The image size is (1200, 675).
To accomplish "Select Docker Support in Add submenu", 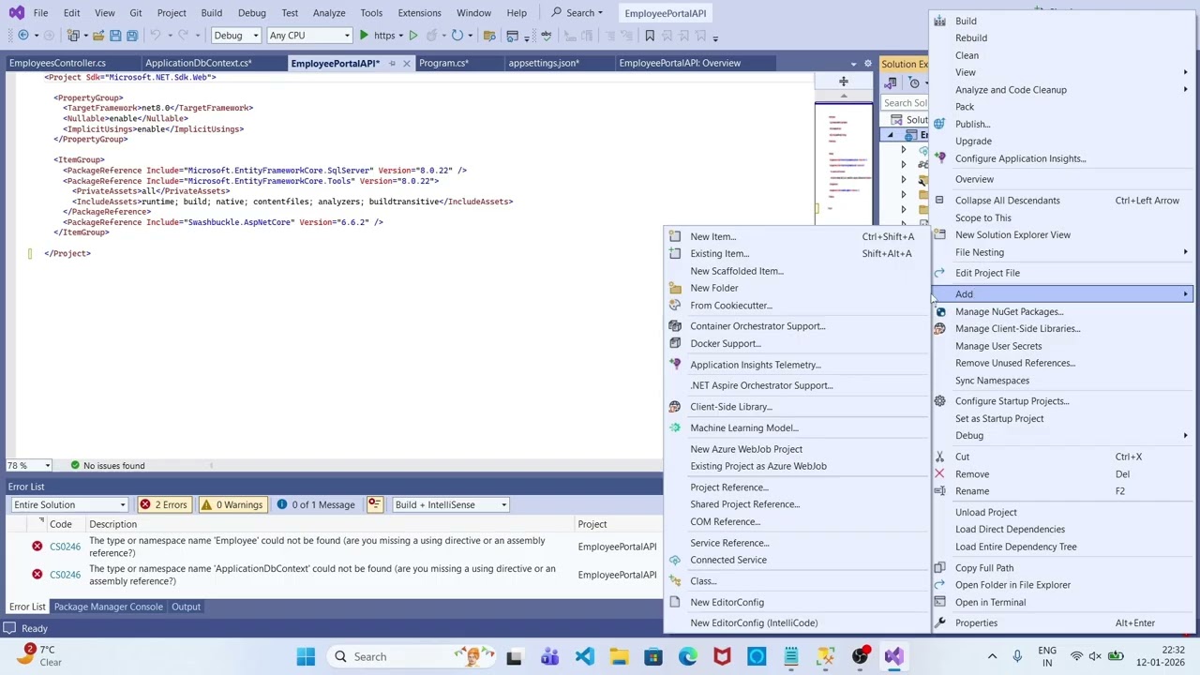I will 726,343.
